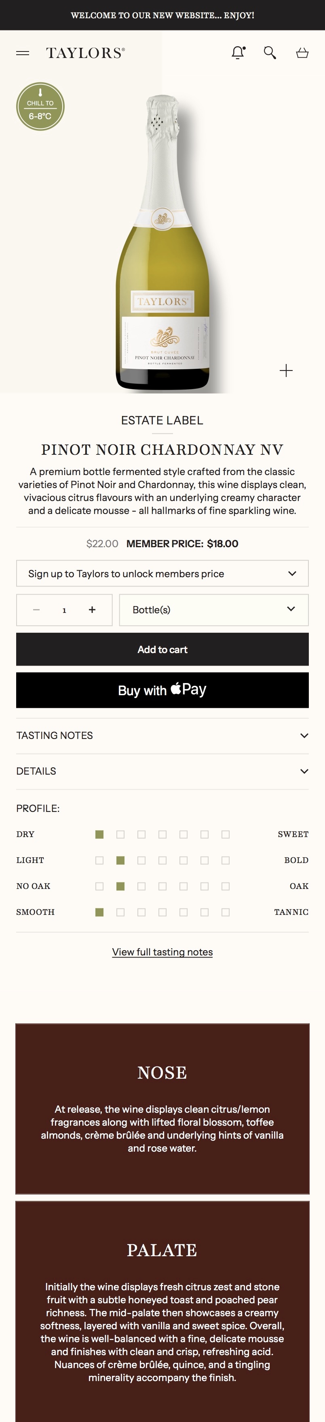325x1422 pixels.
Task: Click the wine bottle product image
Action: click(162, 243)
